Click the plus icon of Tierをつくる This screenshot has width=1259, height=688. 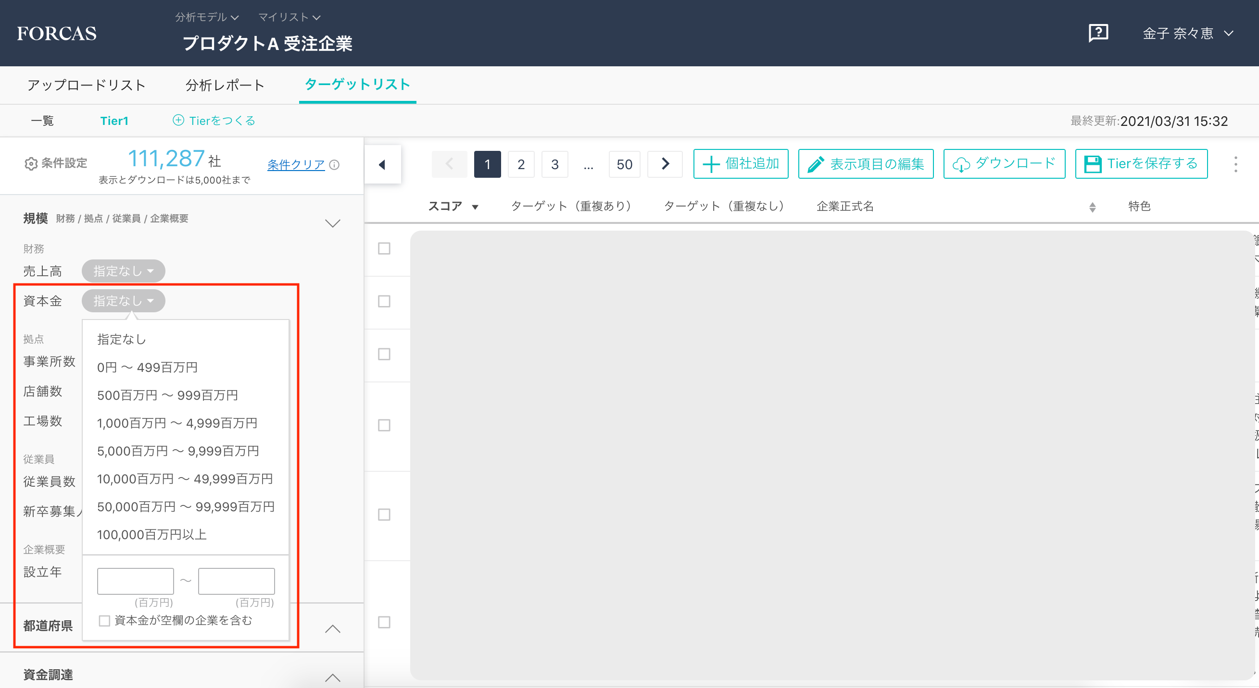[178, 120]
